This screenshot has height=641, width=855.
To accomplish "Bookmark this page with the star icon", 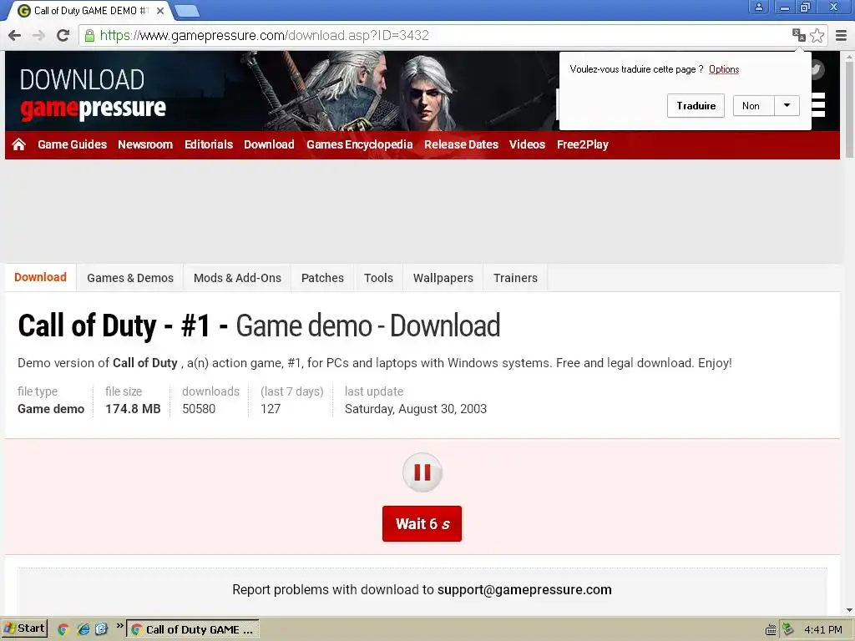I will pyautogui.click(x=817, y=35).
